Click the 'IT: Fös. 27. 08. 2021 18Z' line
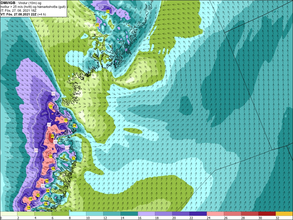 point(18,11)
